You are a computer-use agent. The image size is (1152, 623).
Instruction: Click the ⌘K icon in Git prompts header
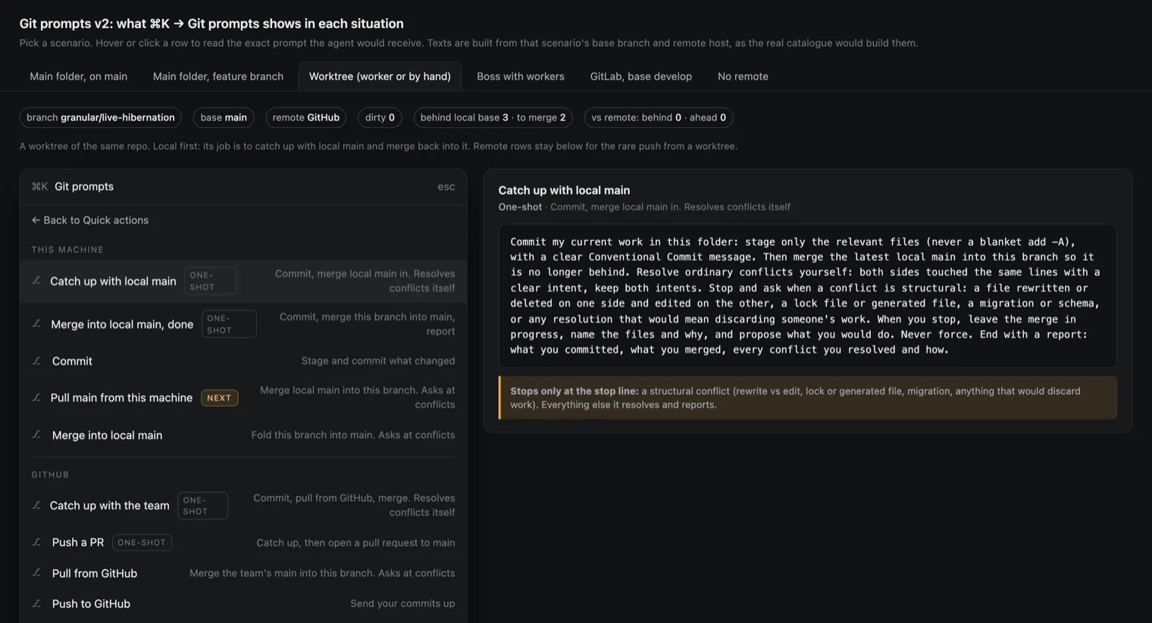pos(39,186)
